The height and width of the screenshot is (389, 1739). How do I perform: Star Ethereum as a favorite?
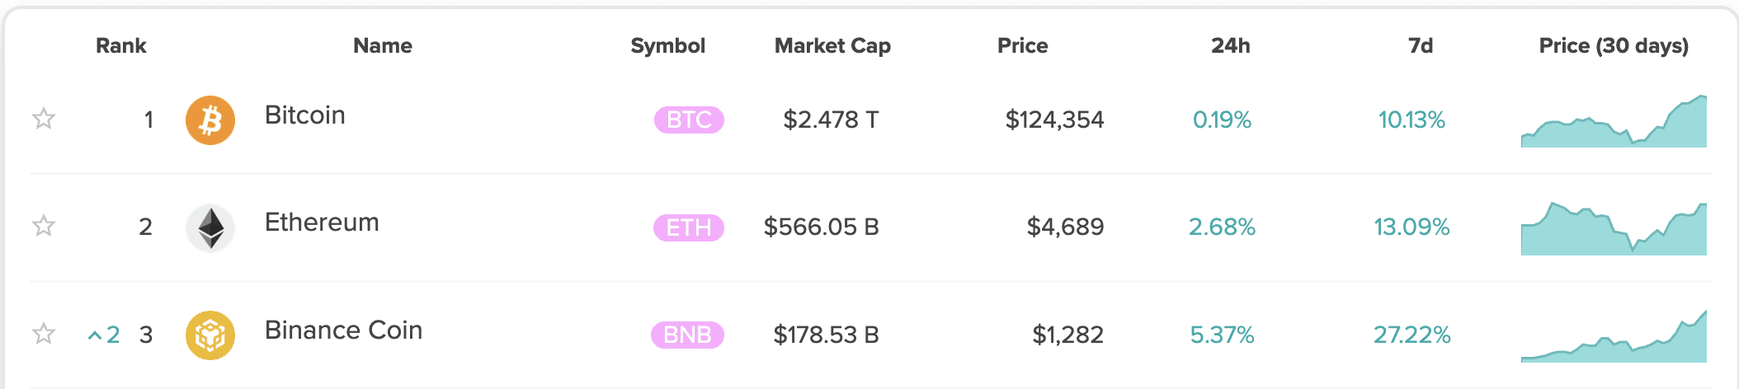(44, 225)
